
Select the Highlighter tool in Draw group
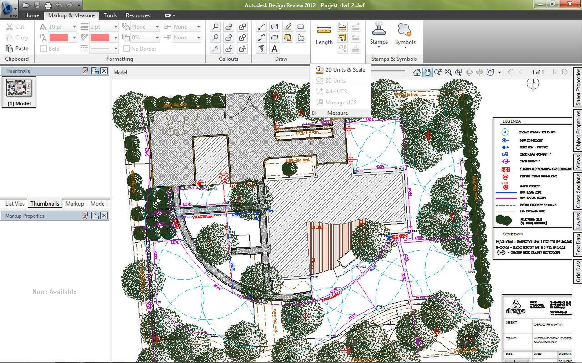288,27
